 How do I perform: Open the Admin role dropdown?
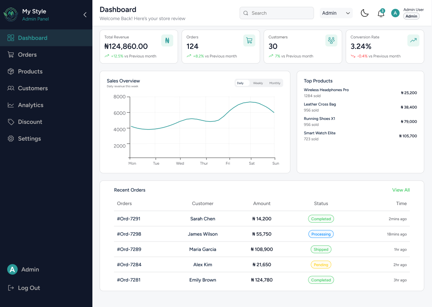coord(336,13)
